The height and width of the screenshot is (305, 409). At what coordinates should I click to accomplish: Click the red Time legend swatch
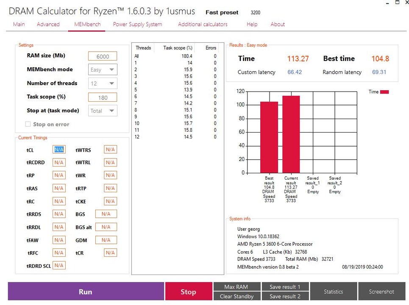click(x=384, y=92)
